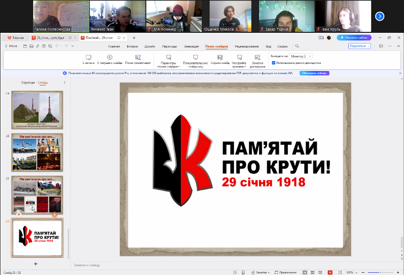Click the window counter icon near avatar
Image resolution: width=404 pixels, height=275 pixels.
click(x=321, y=38)
